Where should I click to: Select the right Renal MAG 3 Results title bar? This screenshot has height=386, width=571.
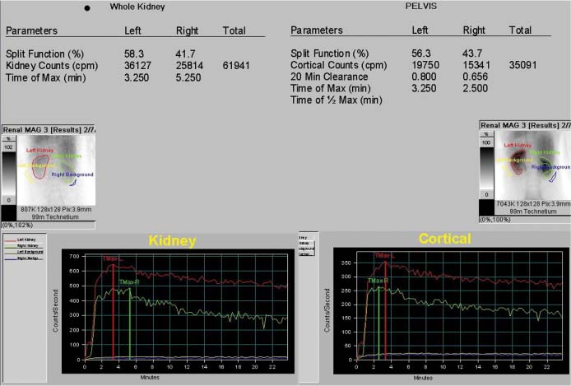[x=524, y=124]
